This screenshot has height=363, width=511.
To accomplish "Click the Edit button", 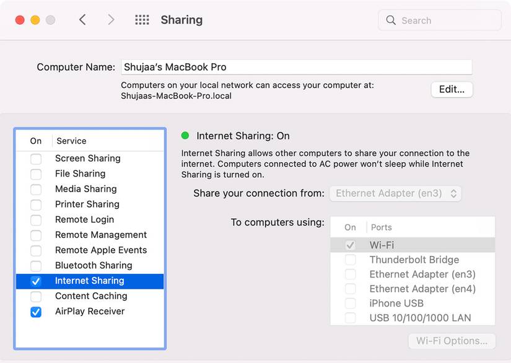I will (452, 89).
